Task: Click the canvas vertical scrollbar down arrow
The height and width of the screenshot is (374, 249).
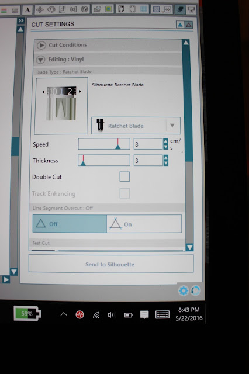Action: tap(14, 271)
